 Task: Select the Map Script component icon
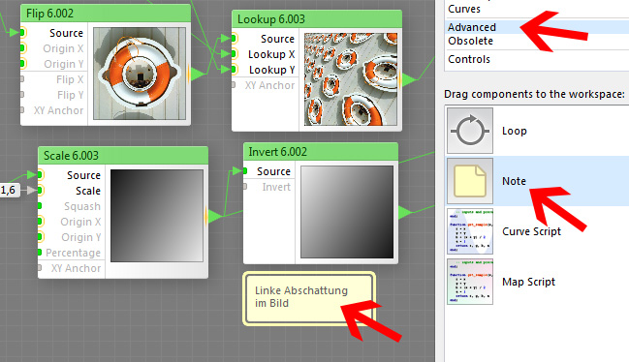pos(470,282)
